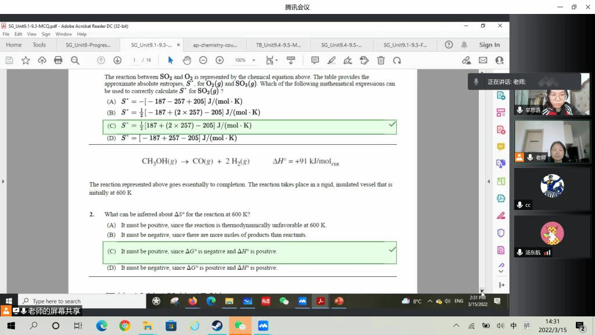Switch to the TB_Unit9.4-9.5-M... tab

coord(278,45)
